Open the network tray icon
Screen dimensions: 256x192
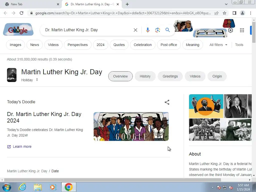(x=225, y=187)
